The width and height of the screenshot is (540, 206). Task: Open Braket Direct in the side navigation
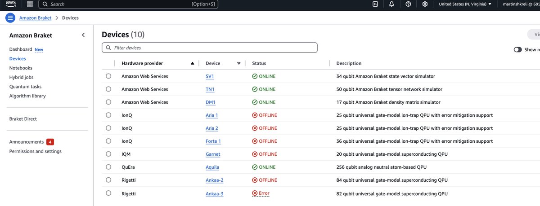[x=23, y=119]
